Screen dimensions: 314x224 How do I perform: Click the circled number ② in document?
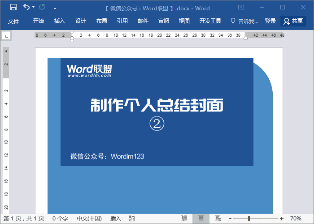(x=157, y=124)
